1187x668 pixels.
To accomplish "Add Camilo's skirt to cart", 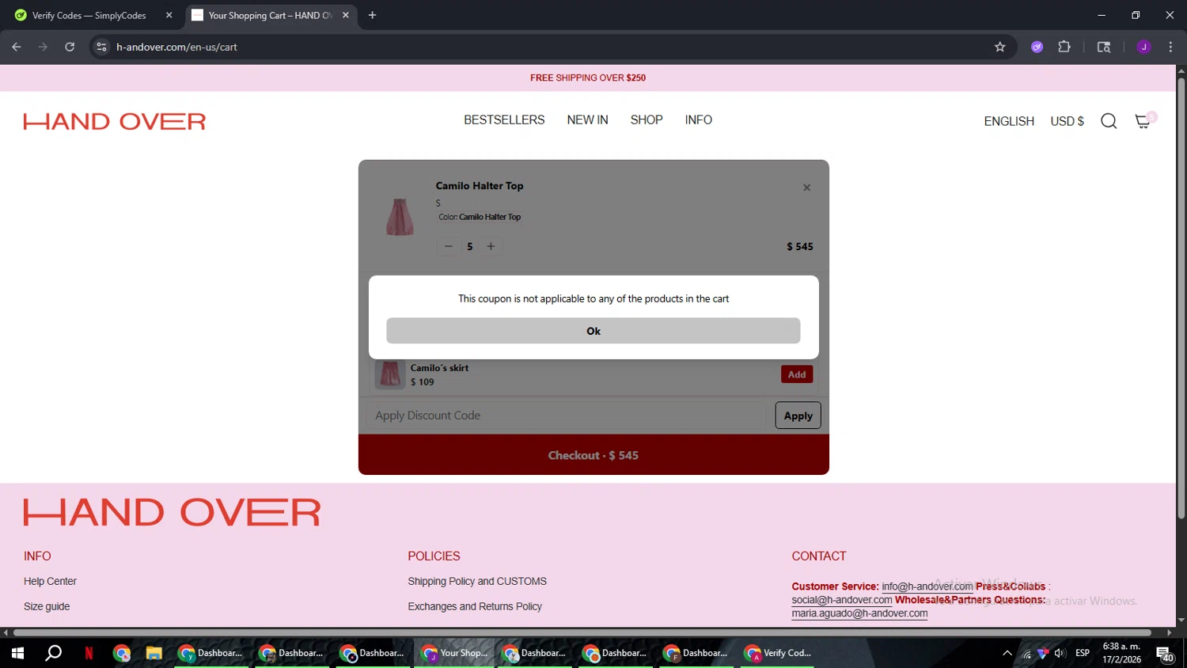I will [x=797, y=374].
